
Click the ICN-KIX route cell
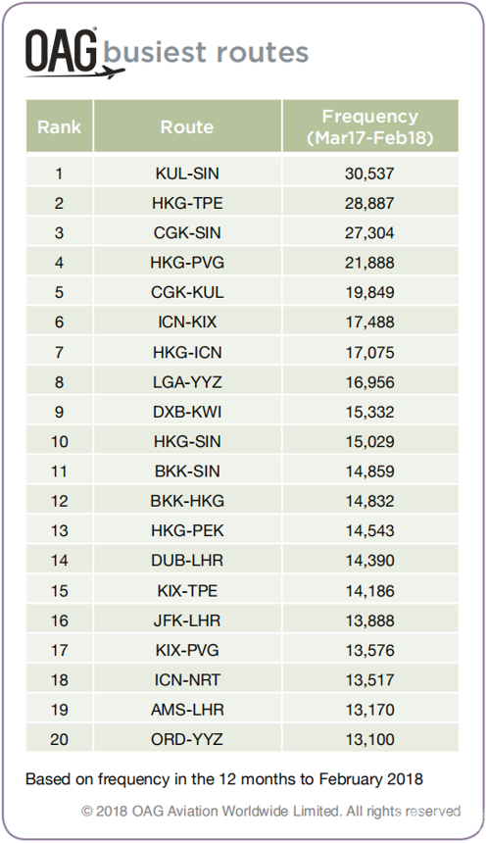pyautogui.click(x=187, y=322)
